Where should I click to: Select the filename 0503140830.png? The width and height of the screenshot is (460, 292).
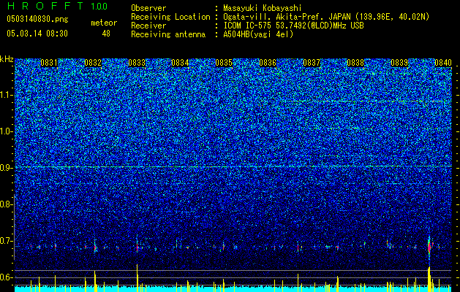(37, 20)
